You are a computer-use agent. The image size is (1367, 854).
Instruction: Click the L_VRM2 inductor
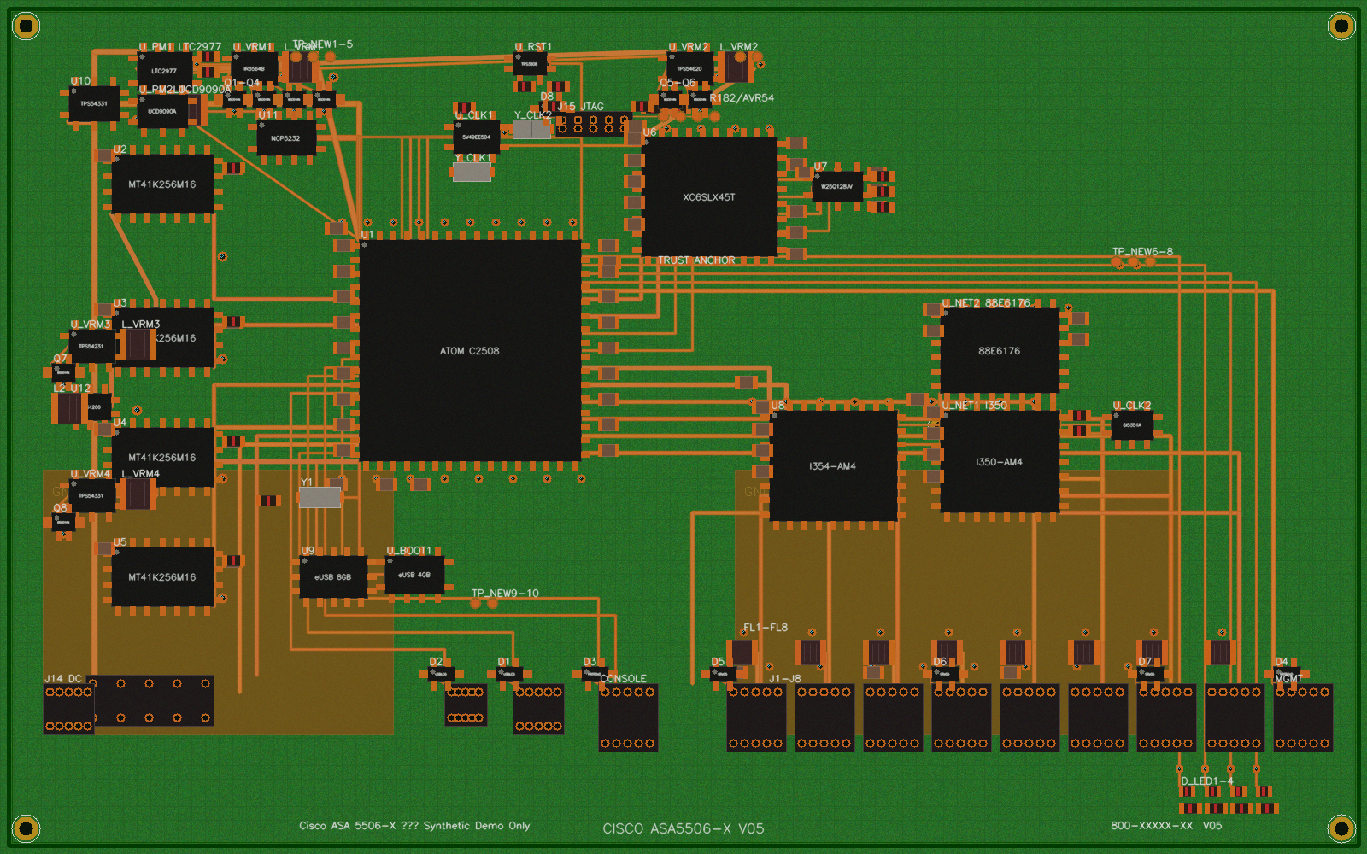pos(736,67)
